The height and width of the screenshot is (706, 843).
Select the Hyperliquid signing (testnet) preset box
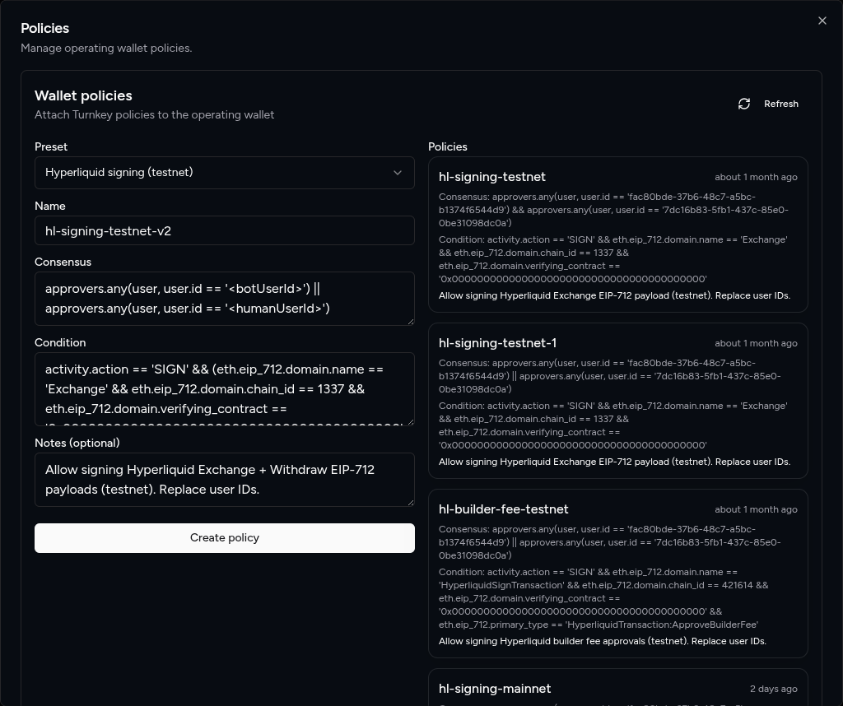(x=214, y=173)
